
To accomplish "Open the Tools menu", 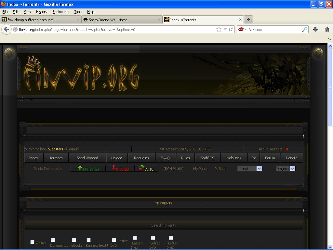I will click(78, 12).
